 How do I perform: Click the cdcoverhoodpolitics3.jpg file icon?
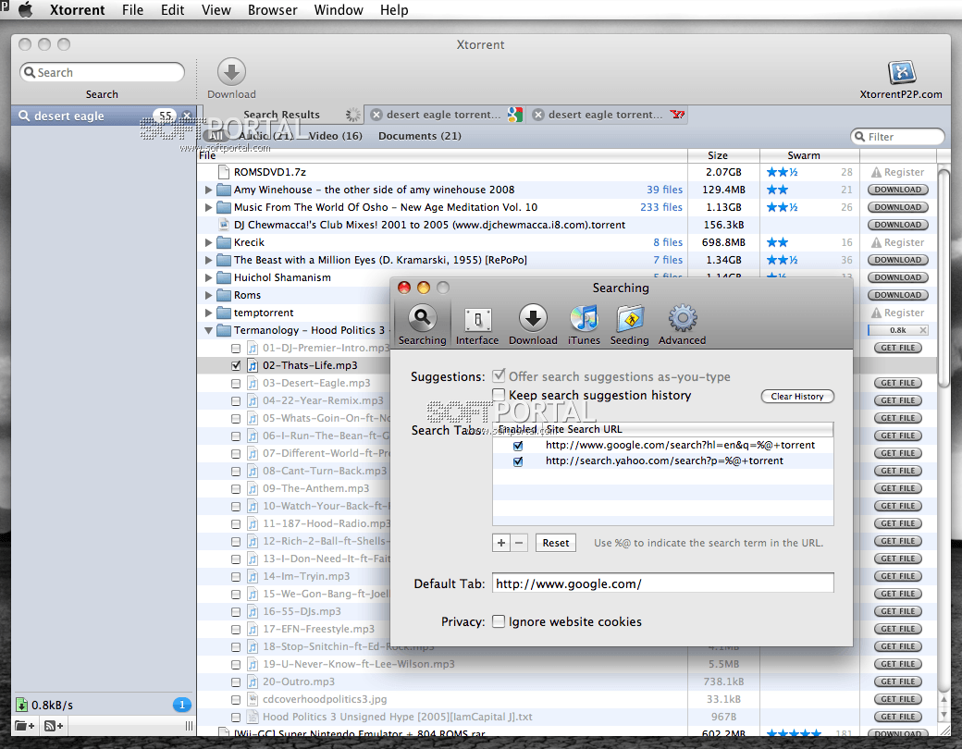(x=253, y=699)
